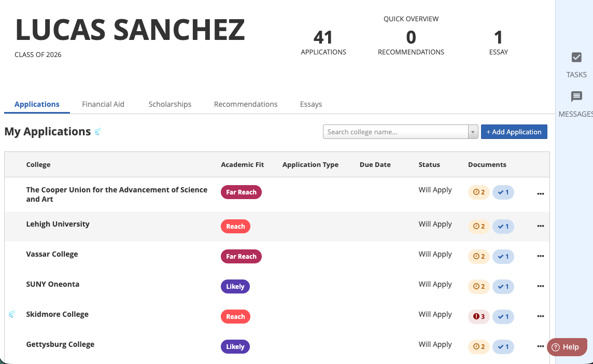
Task: Click the Due Date column header
Action: [x=375, y=164]
